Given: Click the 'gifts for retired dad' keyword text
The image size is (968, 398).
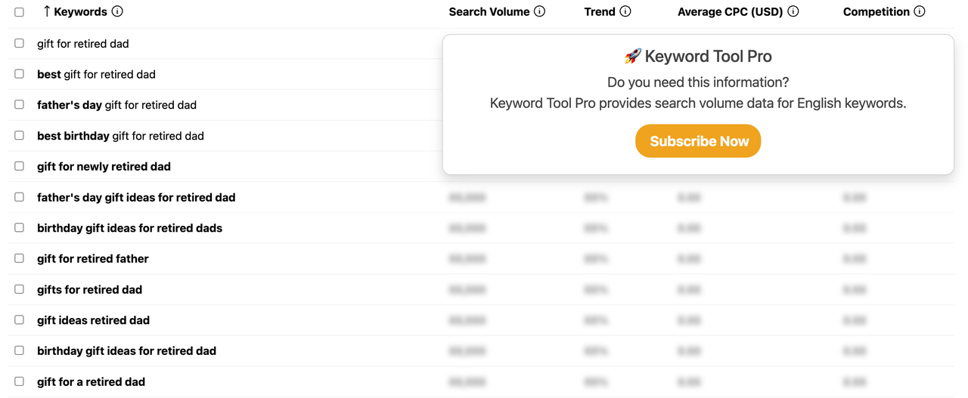Looking at the screenshot, I should (x=89, y=289).
